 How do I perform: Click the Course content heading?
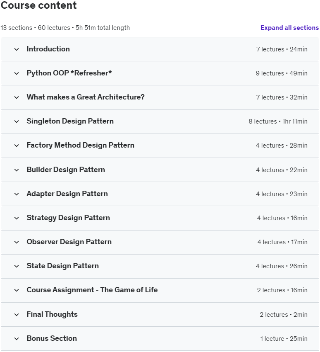tap(38, 5)
